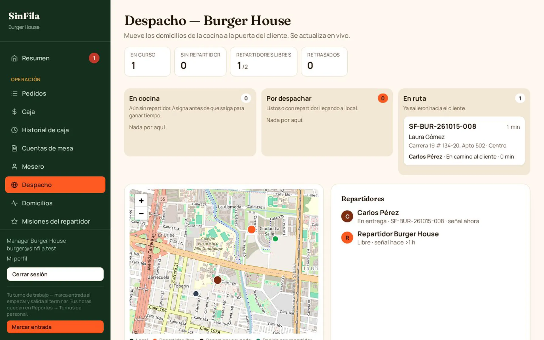Click the Repartidores libres stat card

[x=263, y=61]
